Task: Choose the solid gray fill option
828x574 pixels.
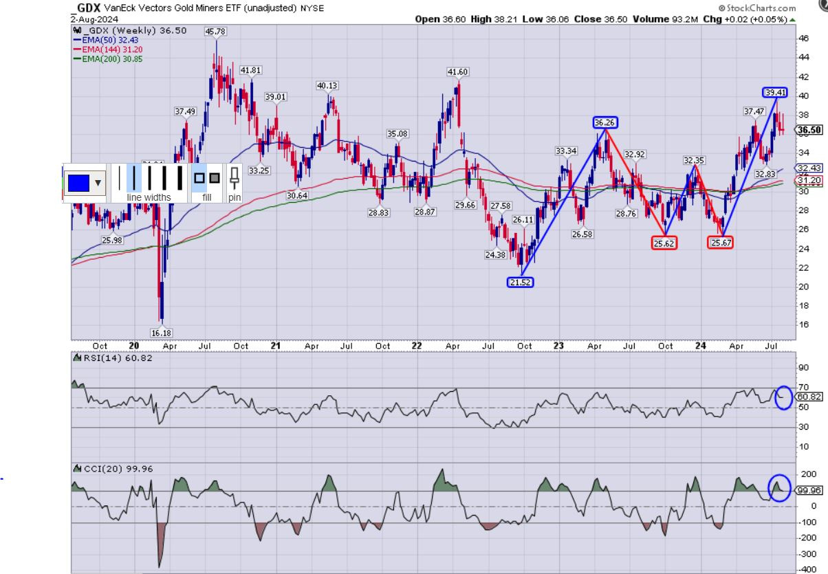Action: click(x=213, y=178)
